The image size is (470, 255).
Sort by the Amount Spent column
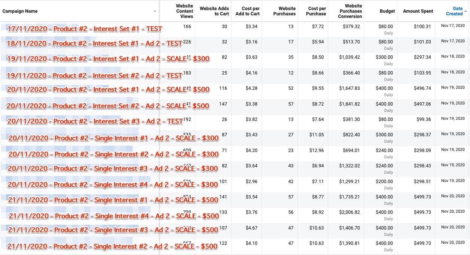(x=418, y=11)
